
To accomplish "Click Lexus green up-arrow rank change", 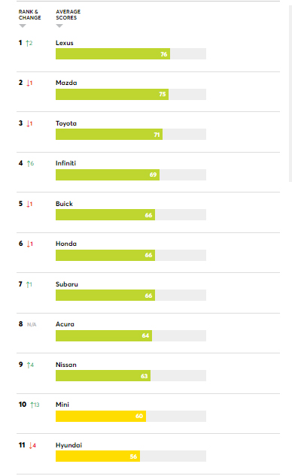I will coord(29,43).
